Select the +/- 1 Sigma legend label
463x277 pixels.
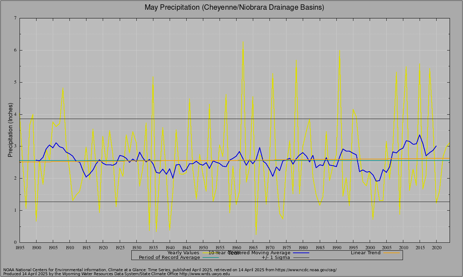(x=275, y=258)
